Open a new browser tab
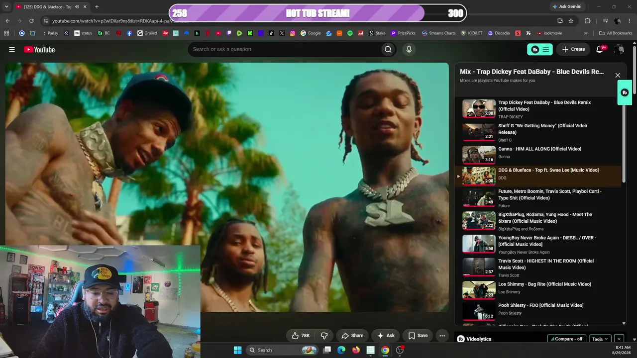 pyautogui.click(x=97, y=7)
